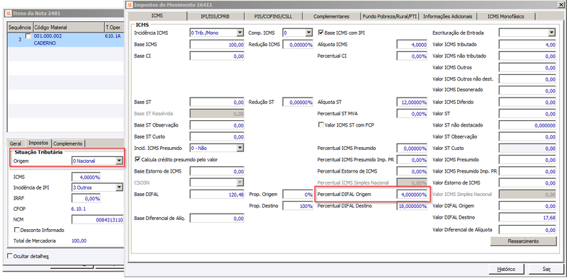567x278 pixels.
Task: Edit the Alíquota ST field
Action: pos(412,102)
